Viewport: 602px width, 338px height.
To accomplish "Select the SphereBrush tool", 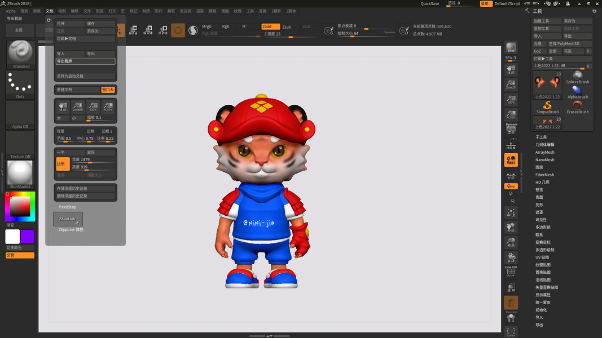I will (x=577, y=77).
